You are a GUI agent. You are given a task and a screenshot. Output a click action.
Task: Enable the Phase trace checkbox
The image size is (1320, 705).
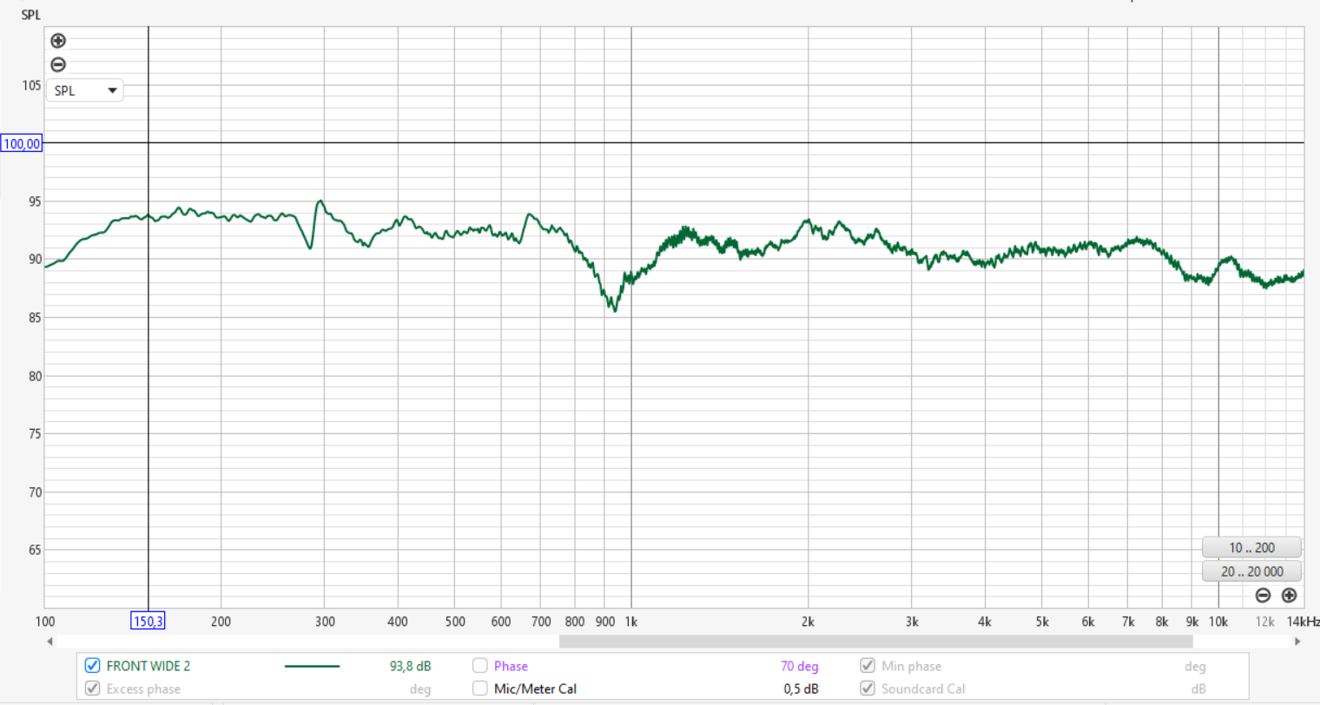point(479,666)
